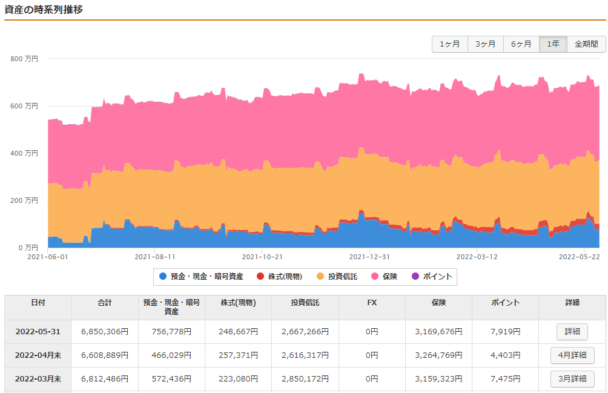Open the 6ヶ月 view

521,44
